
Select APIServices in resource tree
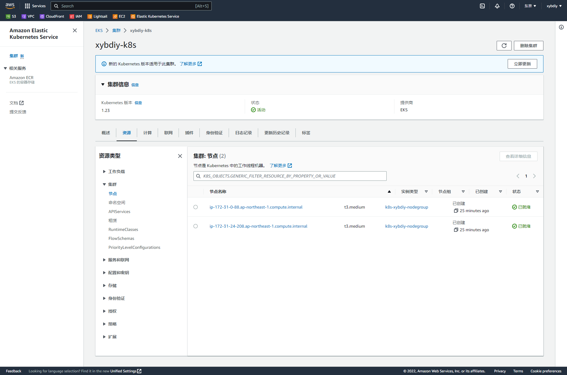(119, 212)
